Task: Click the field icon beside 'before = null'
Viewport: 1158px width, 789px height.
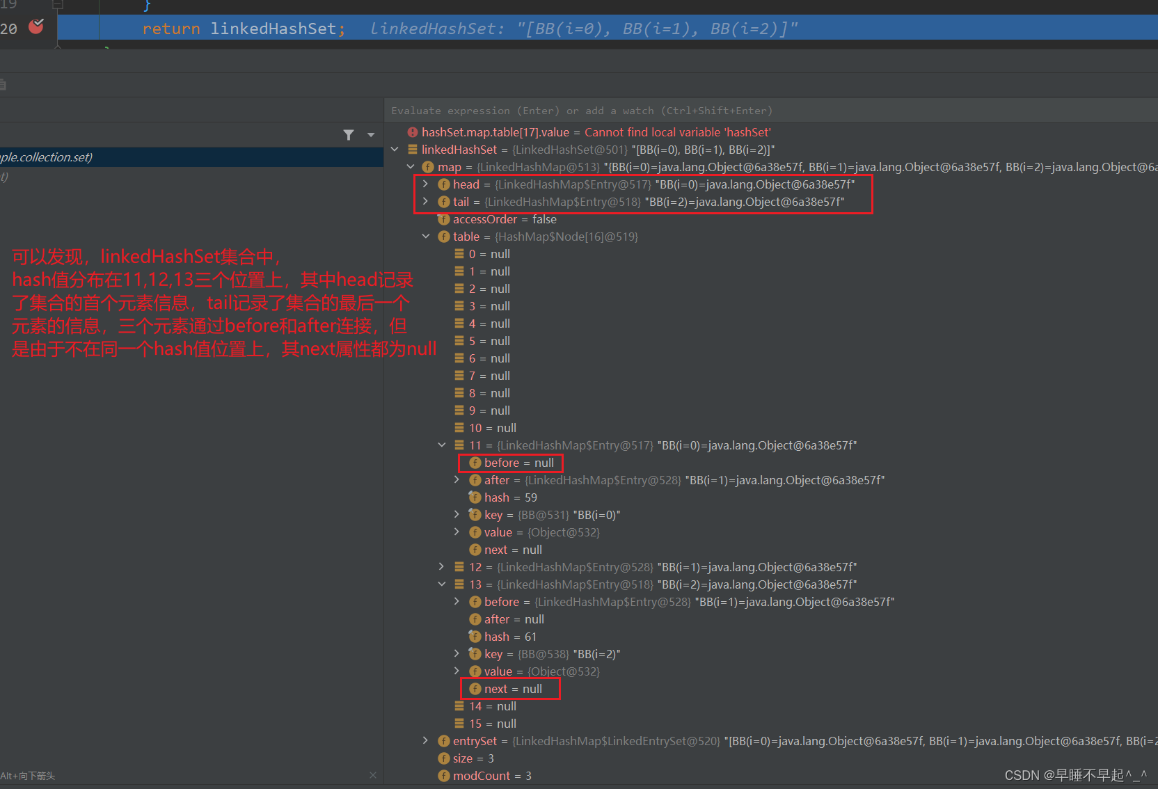Action: pyautogui.click(x=475, y=463)
